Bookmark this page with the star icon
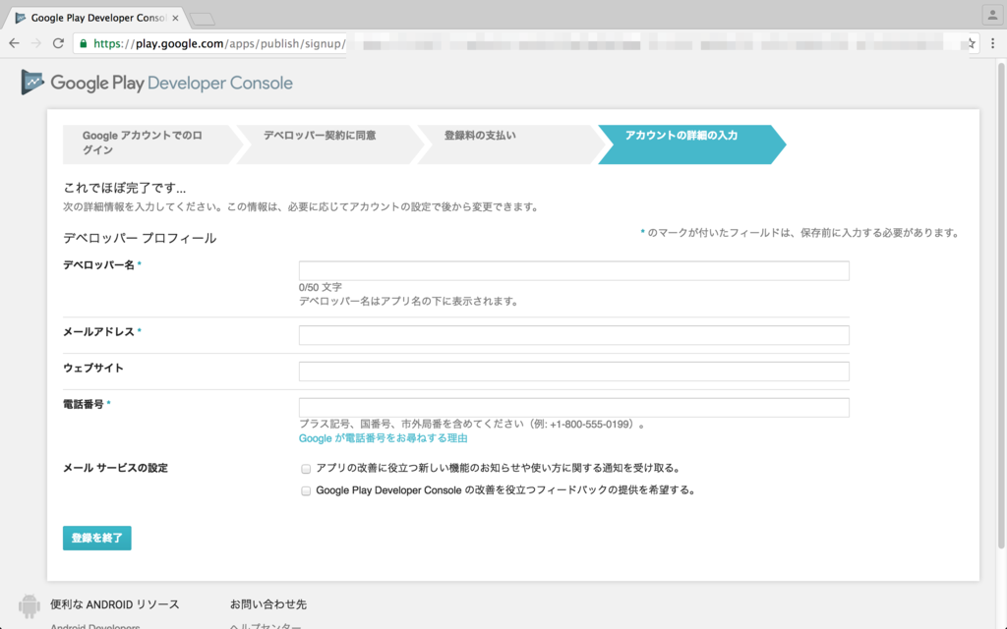 point(972,43)
